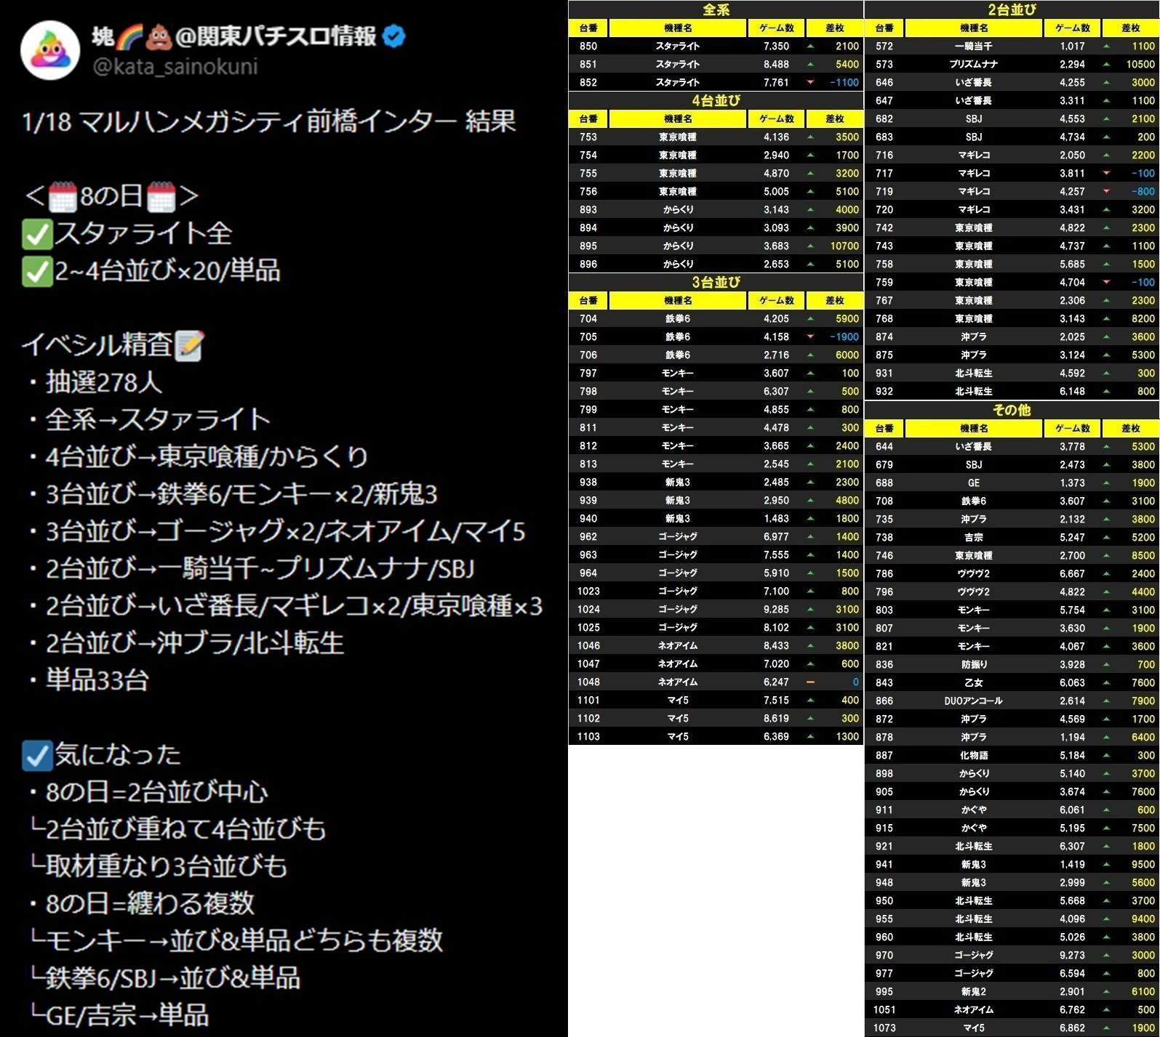The width and height of the screenshot is (1160, 1037).
Task: Click machine name プリズムナナ in row 573
Action: [x=974, y=64]
